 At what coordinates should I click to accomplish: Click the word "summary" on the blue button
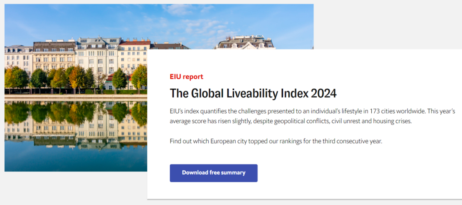(x=233, y=173)
